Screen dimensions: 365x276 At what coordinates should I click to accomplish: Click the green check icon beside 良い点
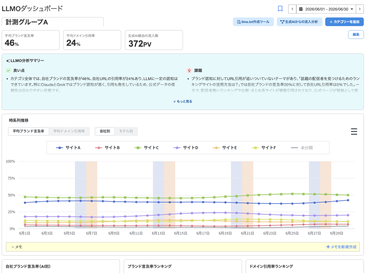tap(8, 70)
